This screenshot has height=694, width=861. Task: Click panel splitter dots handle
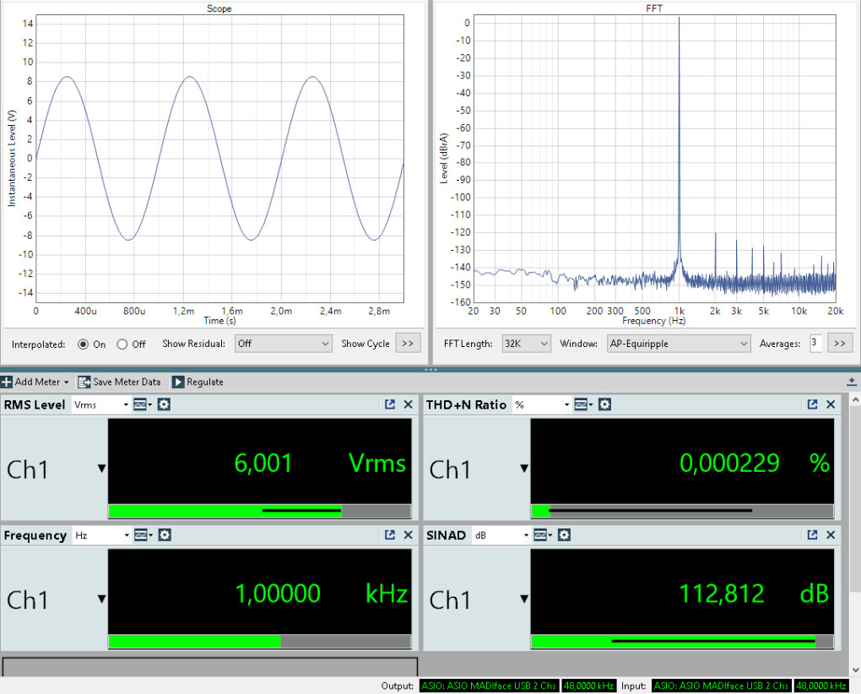[430, 370]
